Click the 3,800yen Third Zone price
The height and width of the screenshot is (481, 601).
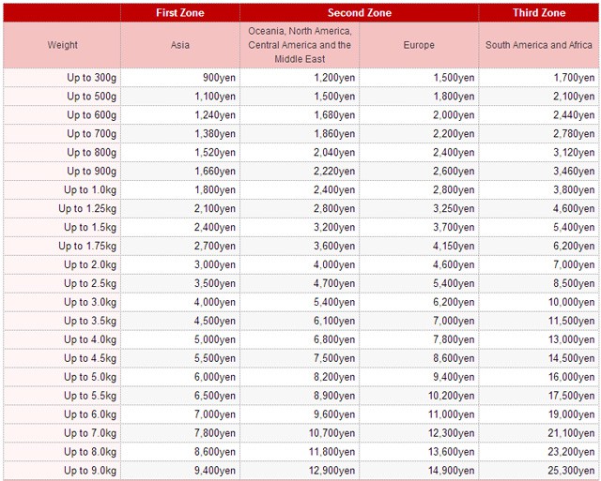pyautogui.click(x=574, y=190)
